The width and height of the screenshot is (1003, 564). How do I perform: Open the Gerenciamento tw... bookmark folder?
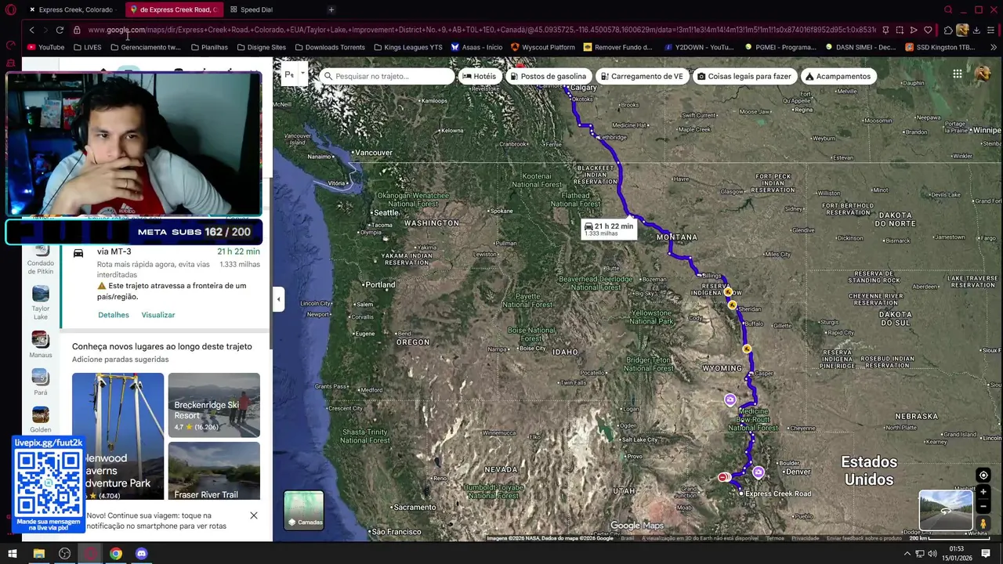(x=146, y=47)
